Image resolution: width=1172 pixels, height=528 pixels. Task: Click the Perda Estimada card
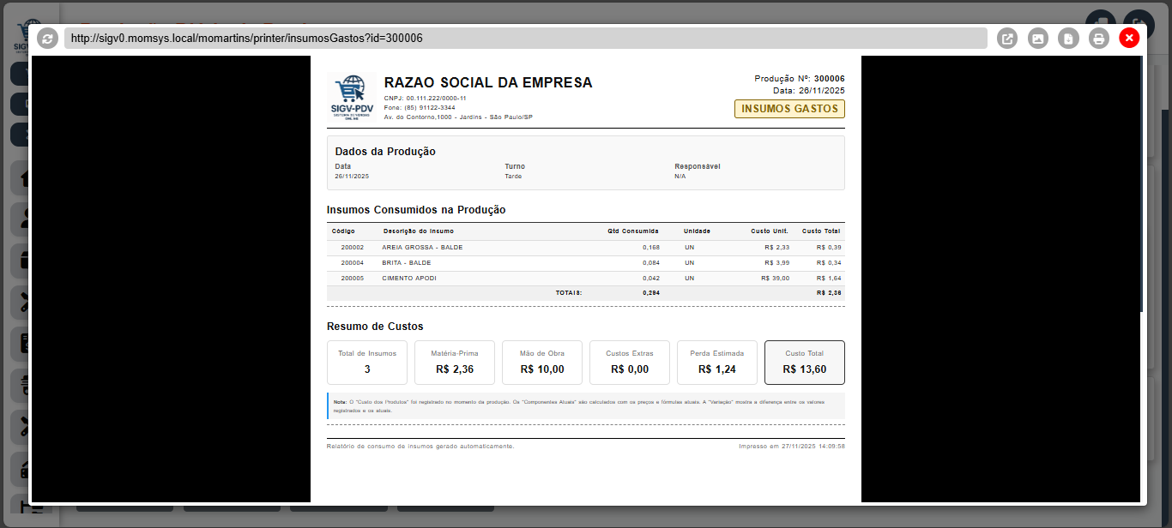click(x=716, y=362)
